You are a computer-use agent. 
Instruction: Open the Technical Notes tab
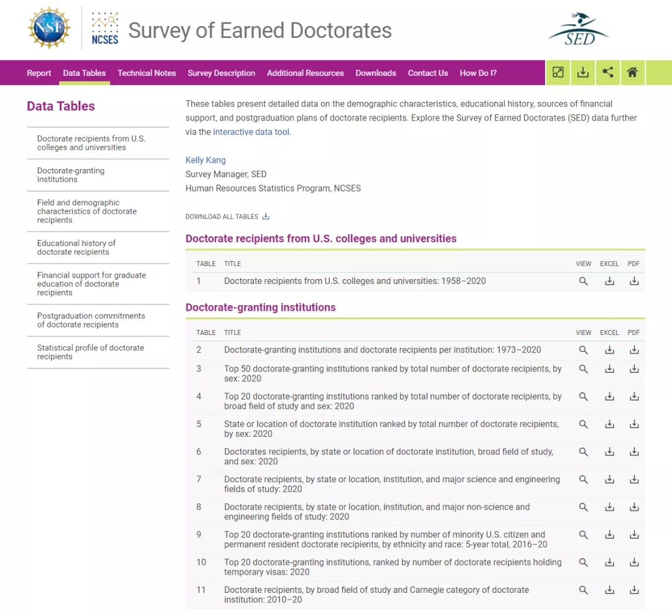[147, 73]
